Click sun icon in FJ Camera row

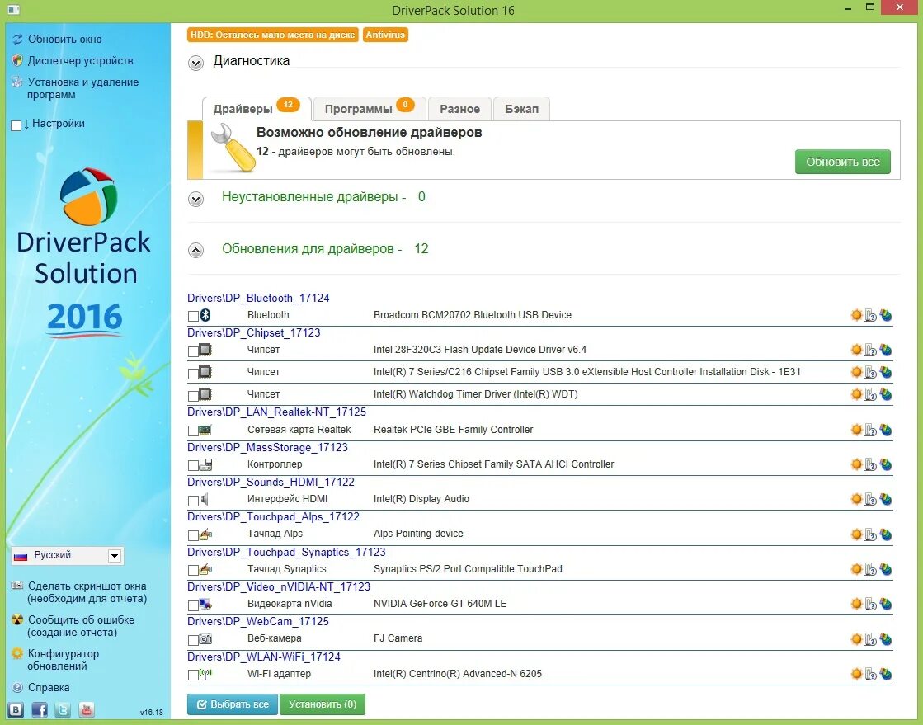(x=856, y=639)
